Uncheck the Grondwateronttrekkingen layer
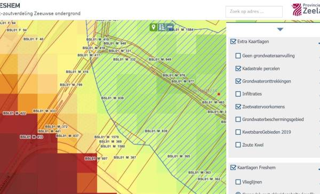 click(238, 81)
